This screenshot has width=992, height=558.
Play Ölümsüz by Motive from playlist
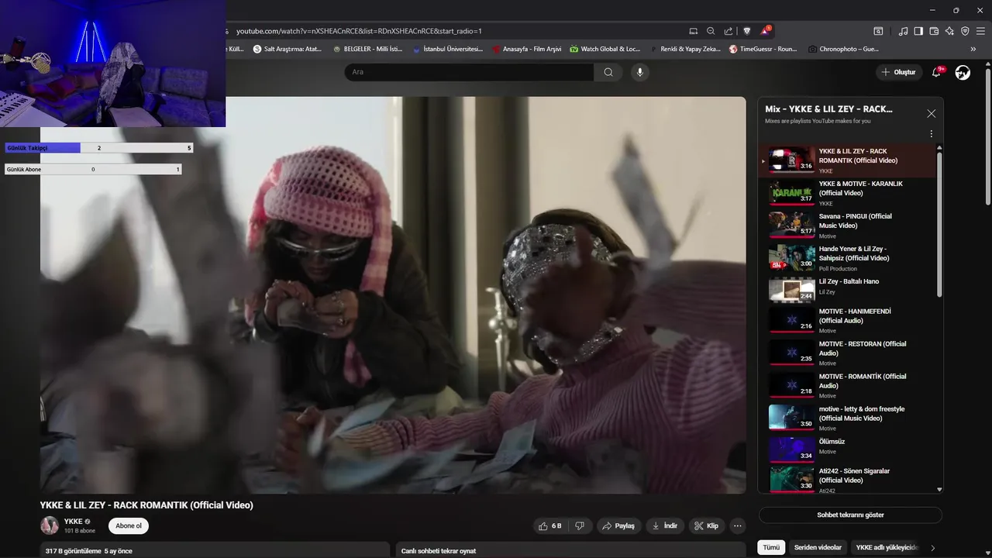coord(847,449)
